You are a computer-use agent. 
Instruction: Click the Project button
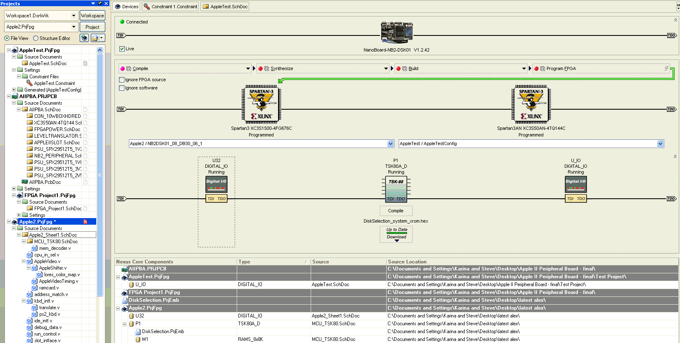point(93,27)
